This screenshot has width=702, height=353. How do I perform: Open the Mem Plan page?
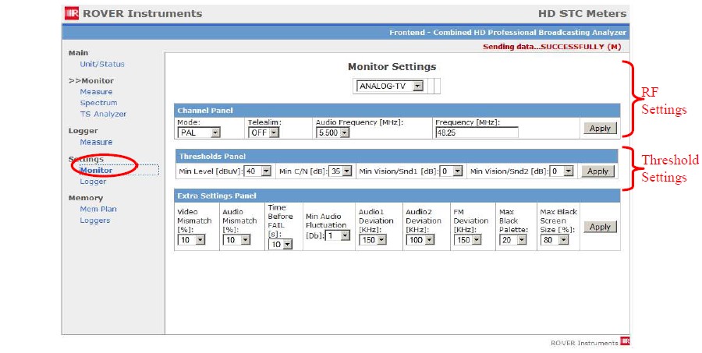[98, 209]
